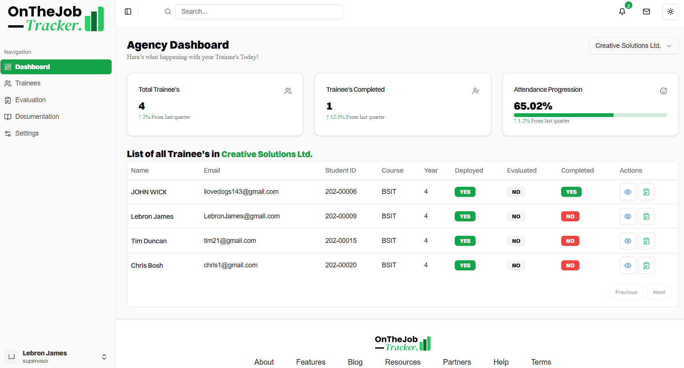
Task: View Tim Duncan details eye icon
Action: (x=628, y=241)
